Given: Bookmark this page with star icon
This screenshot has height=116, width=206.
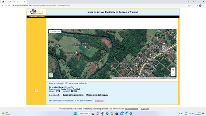Looking at the screenshot, I should pyautogui.click(x=192, y=6).
